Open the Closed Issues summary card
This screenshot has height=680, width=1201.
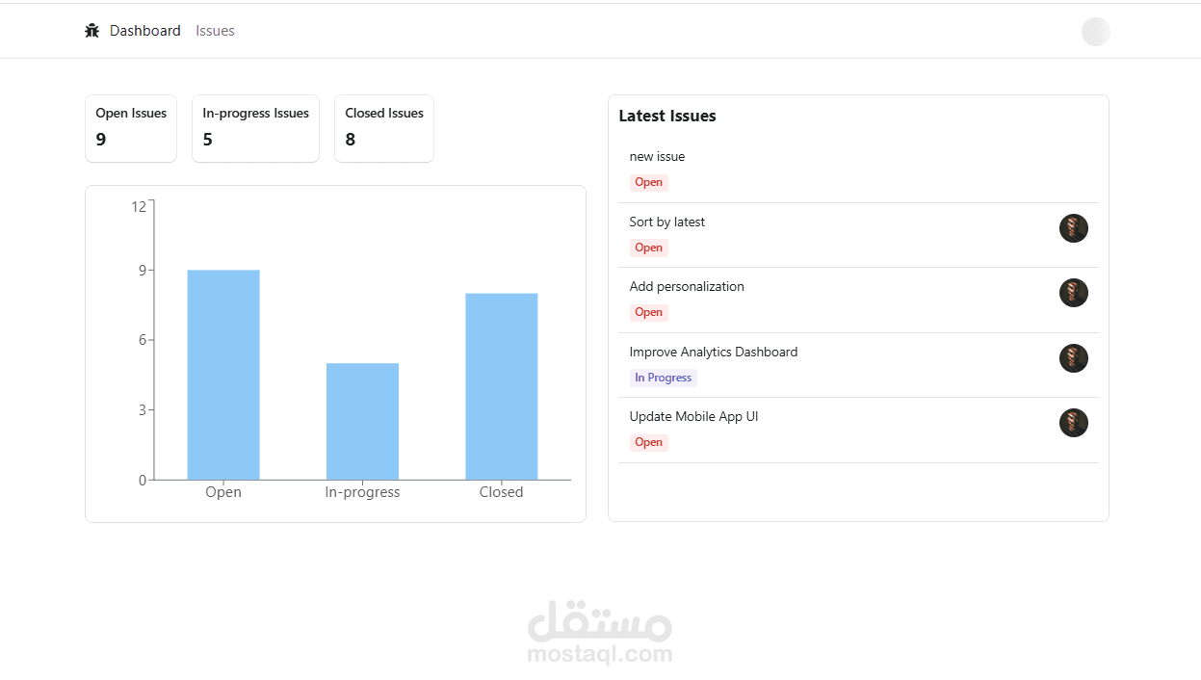pos(384,128)
